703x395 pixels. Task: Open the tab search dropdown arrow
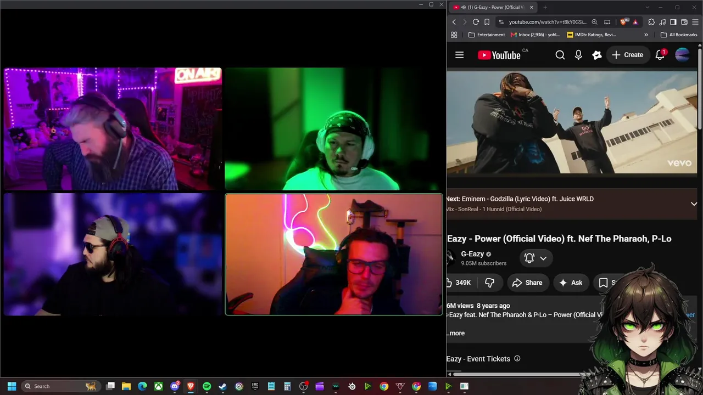(647, 7)
